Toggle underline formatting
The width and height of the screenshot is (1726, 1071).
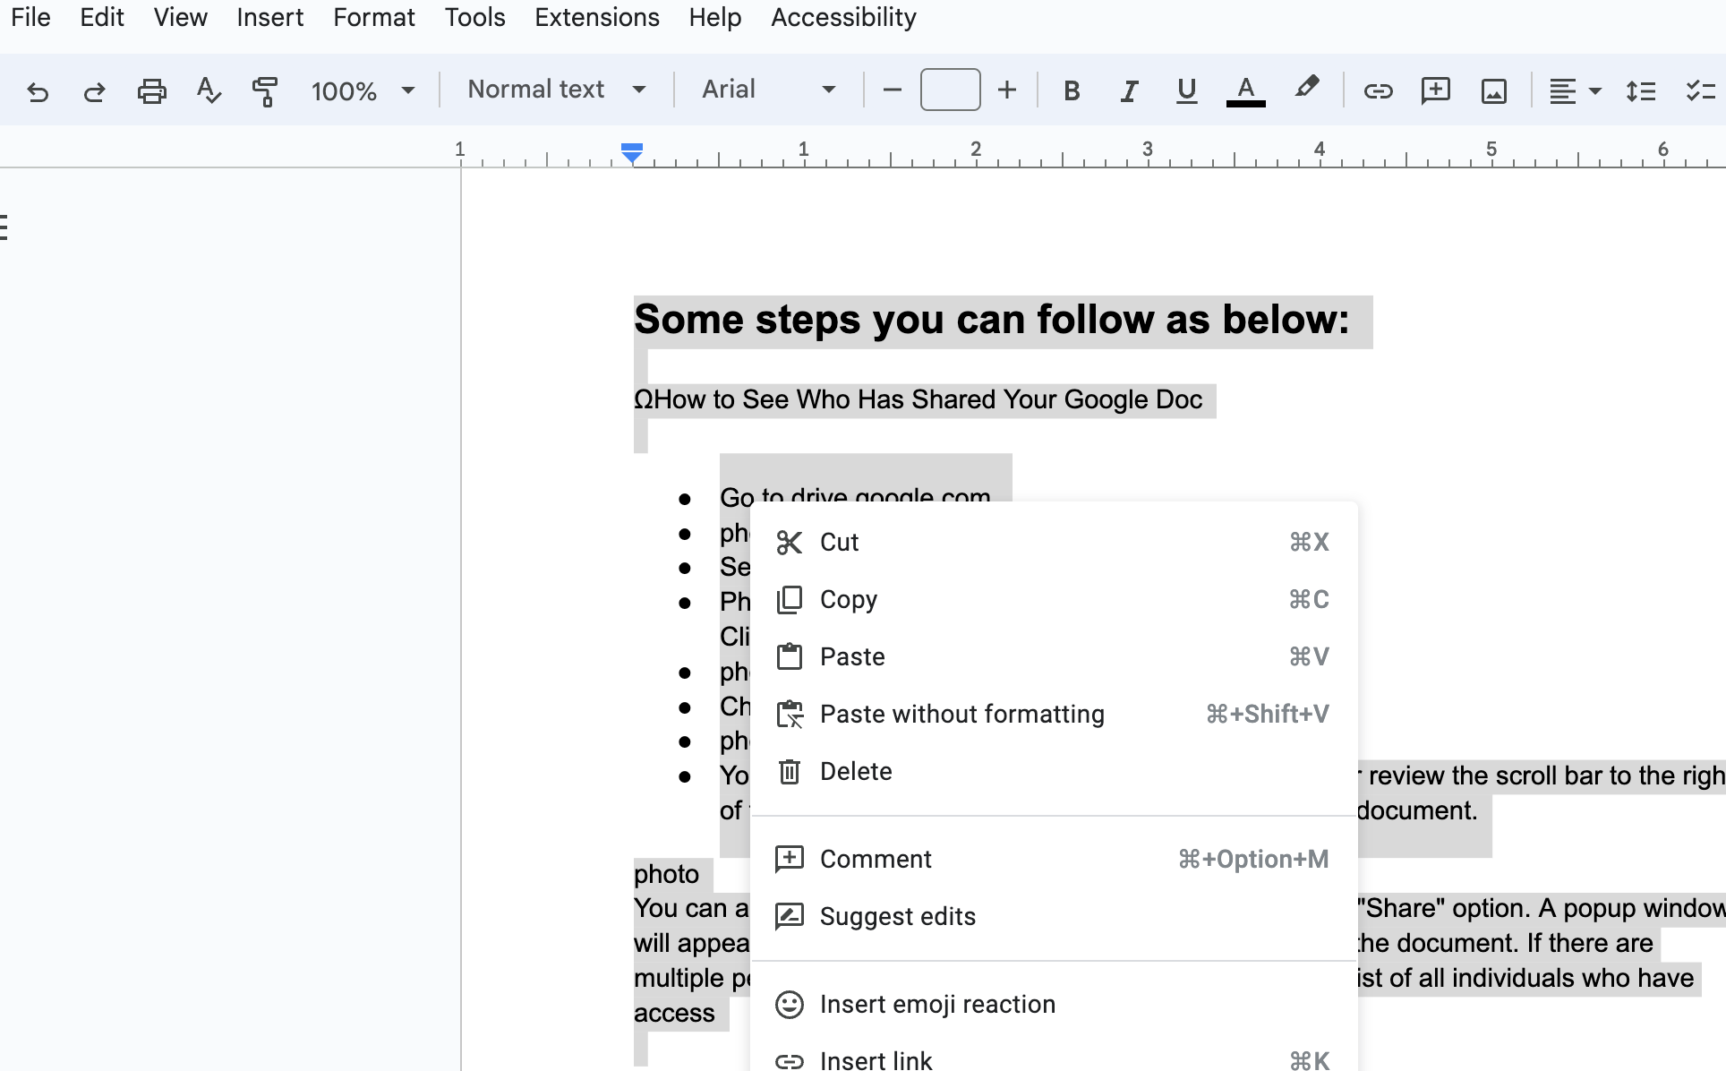(x=1186, y=90)
